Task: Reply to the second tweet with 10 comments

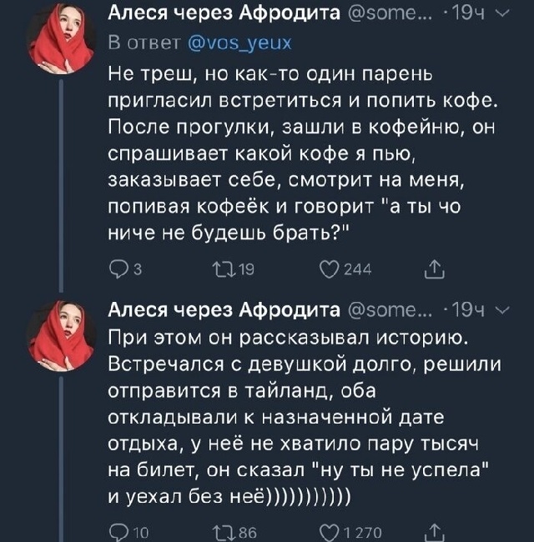Action: tap(118, 533)
